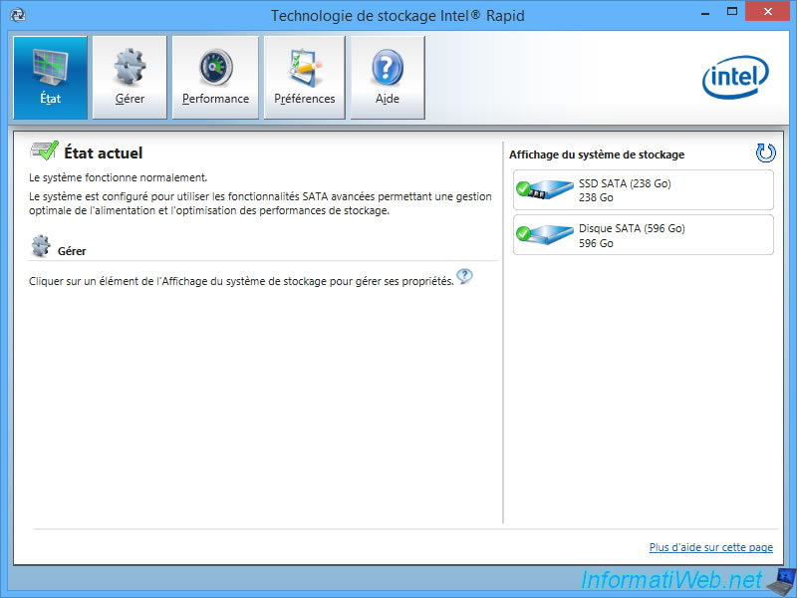
Task: Click the refresh storage view icon
Action: (765, 152)
